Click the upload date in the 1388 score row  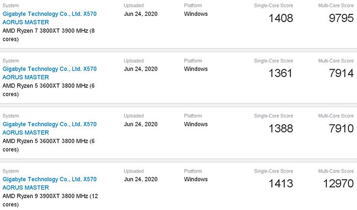(141, 124)
